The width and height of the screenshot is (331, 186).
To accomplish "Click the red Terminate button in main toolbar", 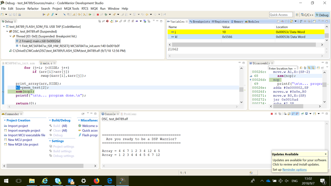I will tap(98, 15).
